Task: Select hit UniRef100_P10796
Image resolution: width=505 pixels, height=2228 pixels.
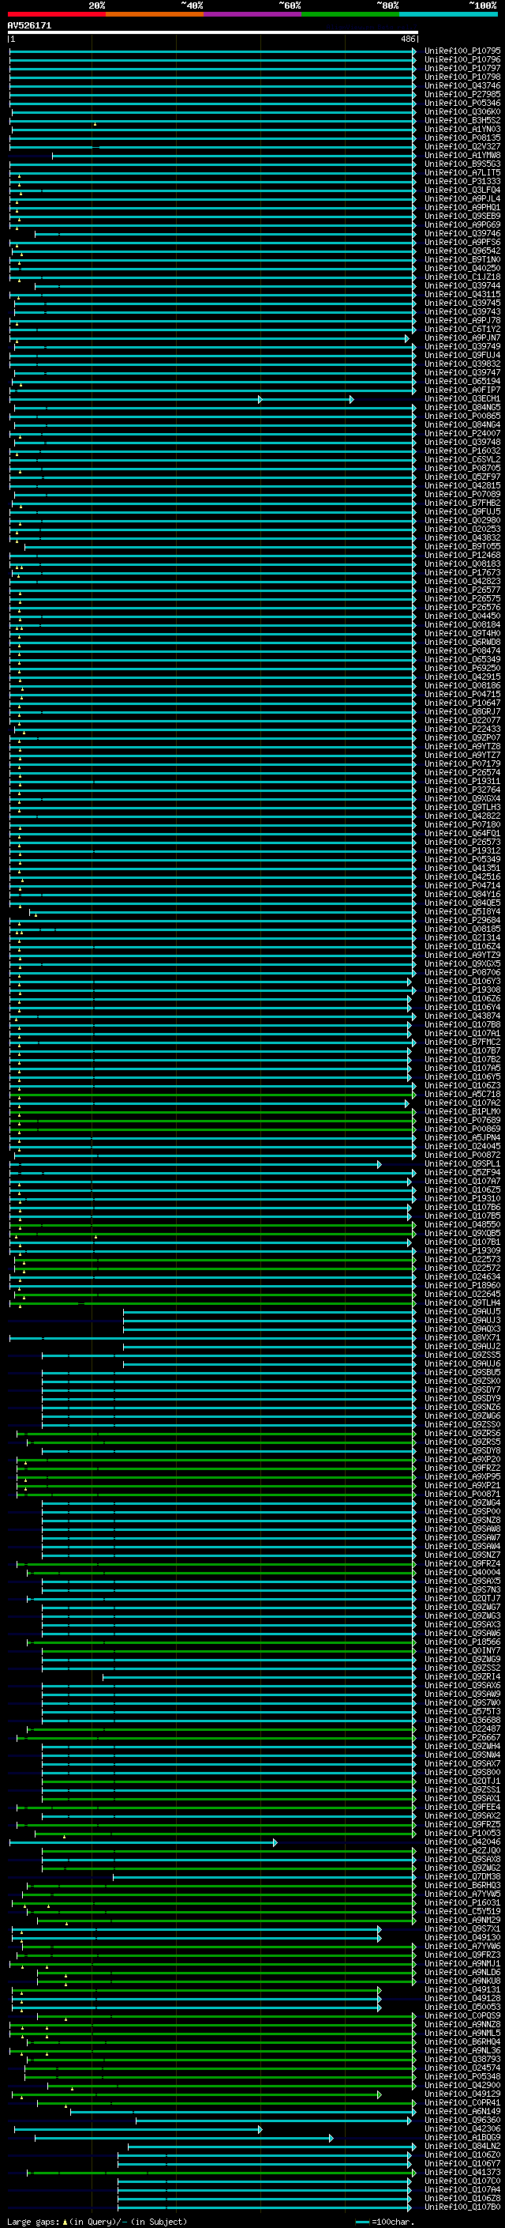Action: [x=462, y=60]
